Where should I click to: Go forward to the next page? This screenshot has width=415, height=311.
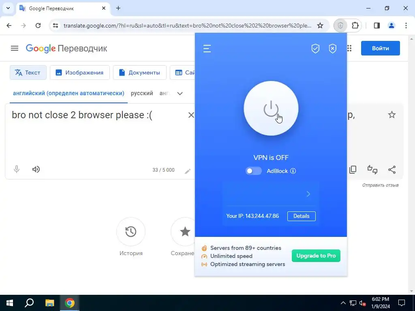coord(24,26)
